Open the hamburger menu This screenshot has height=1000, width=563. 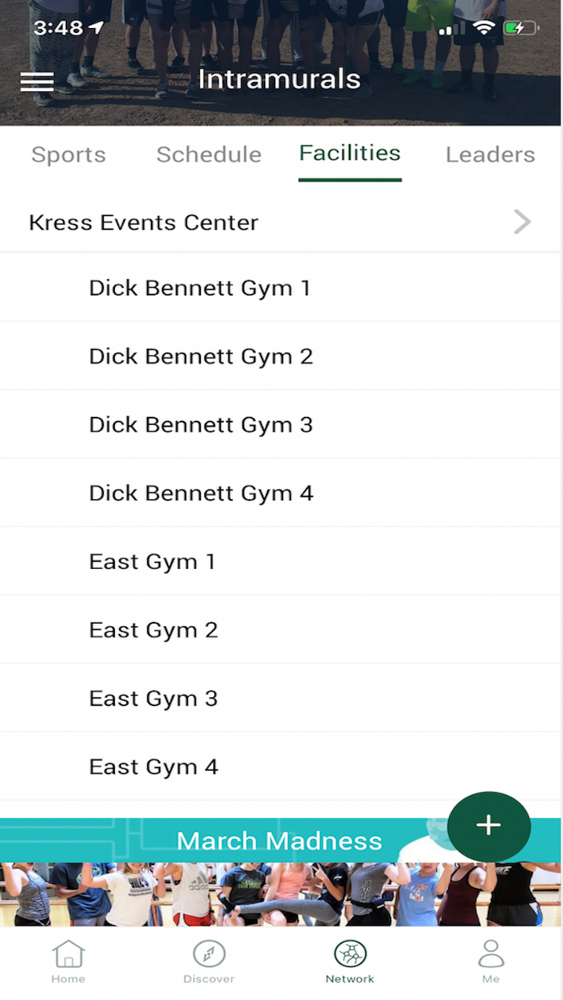[x=37, y=81]
